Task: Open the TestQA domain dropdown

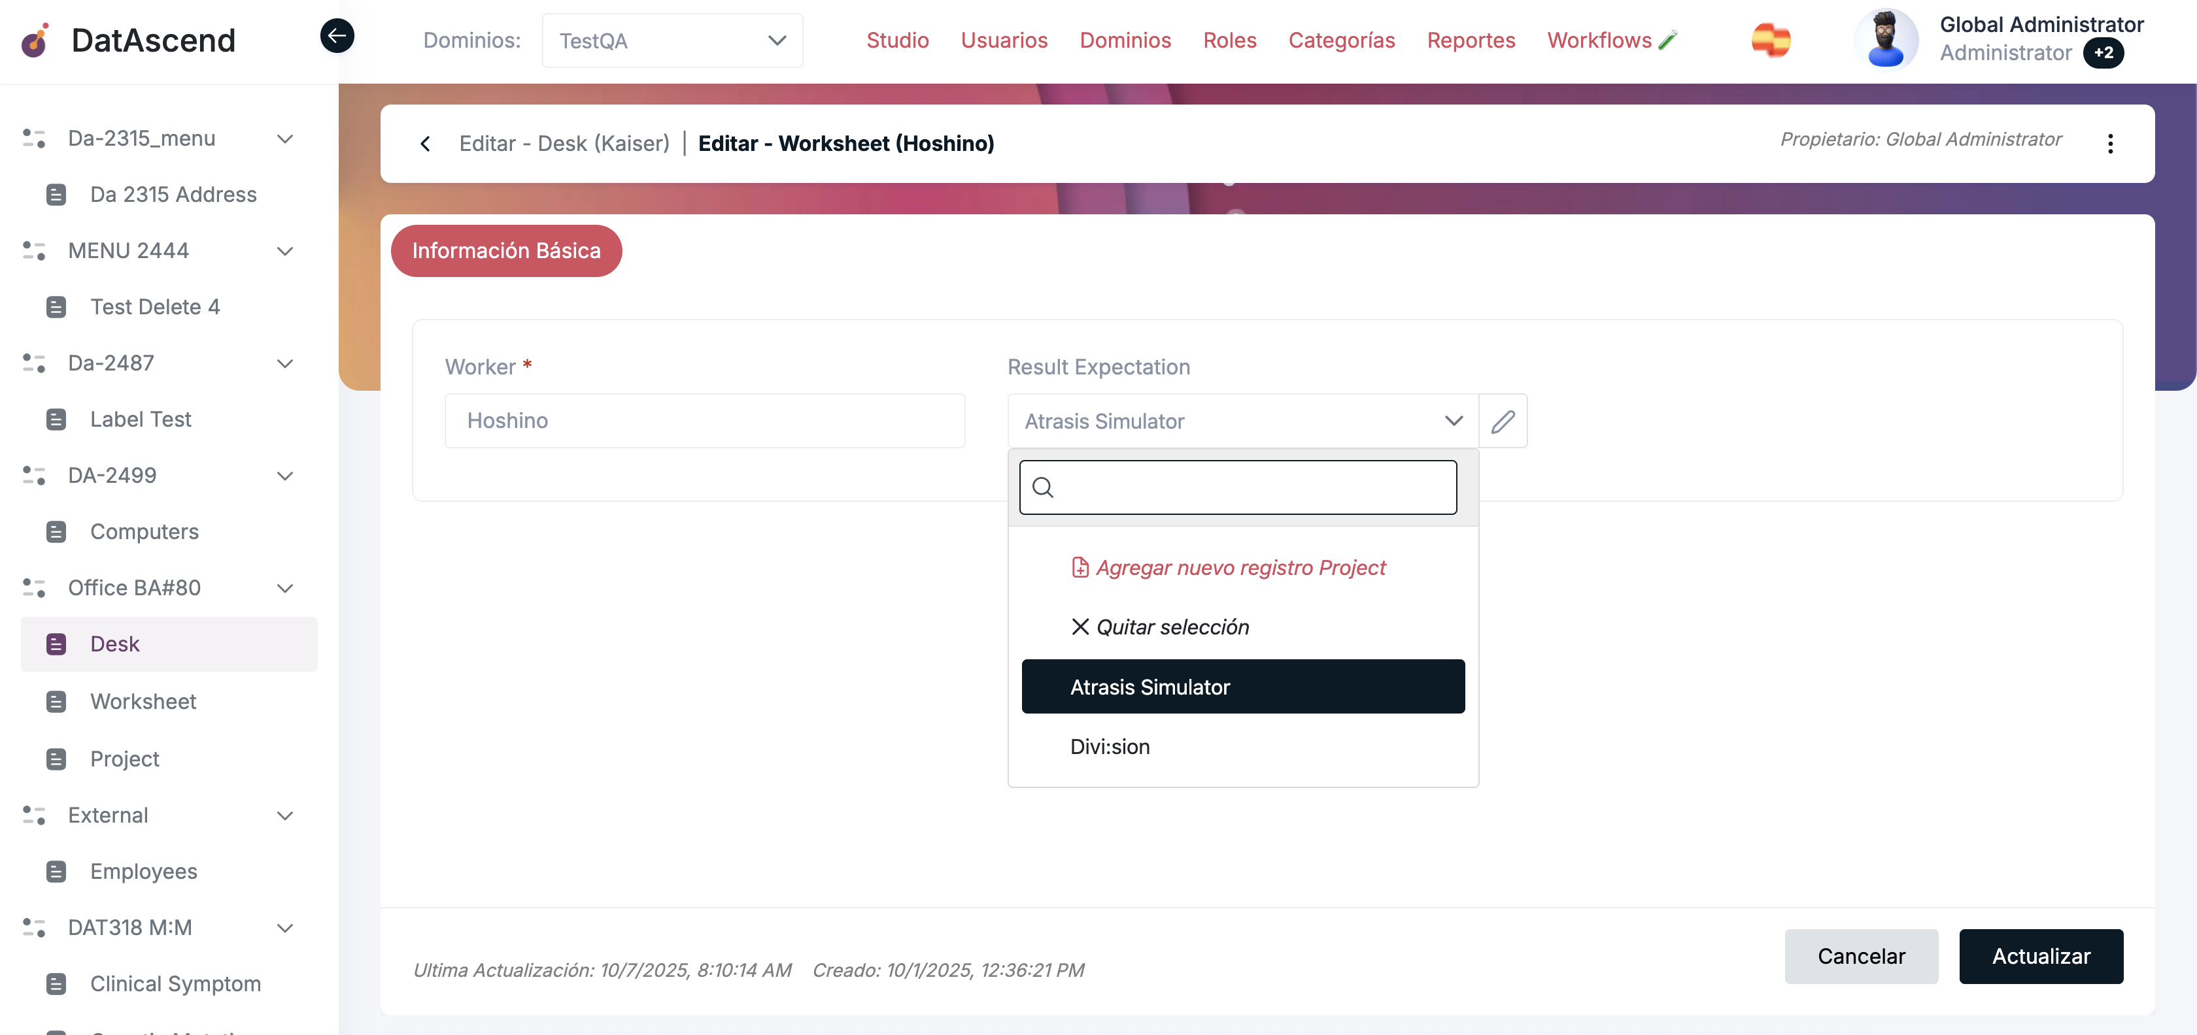Action: pyautogui.click(x=672, y=40)
